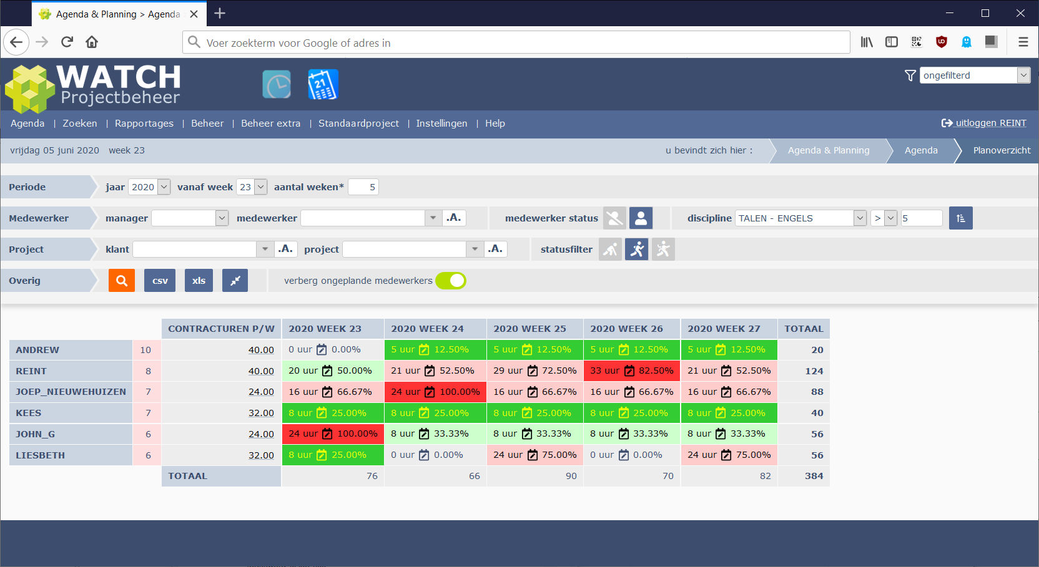Click the WATCH Projectbeheer logo
Screen dimensions: 1039x567
pyautogui.click(x=92, y=88)
